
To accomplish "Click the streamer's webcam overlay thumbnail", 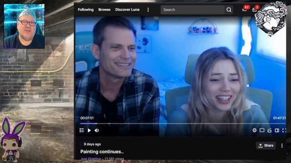I will pyautogui.click(x=24, y=26).
